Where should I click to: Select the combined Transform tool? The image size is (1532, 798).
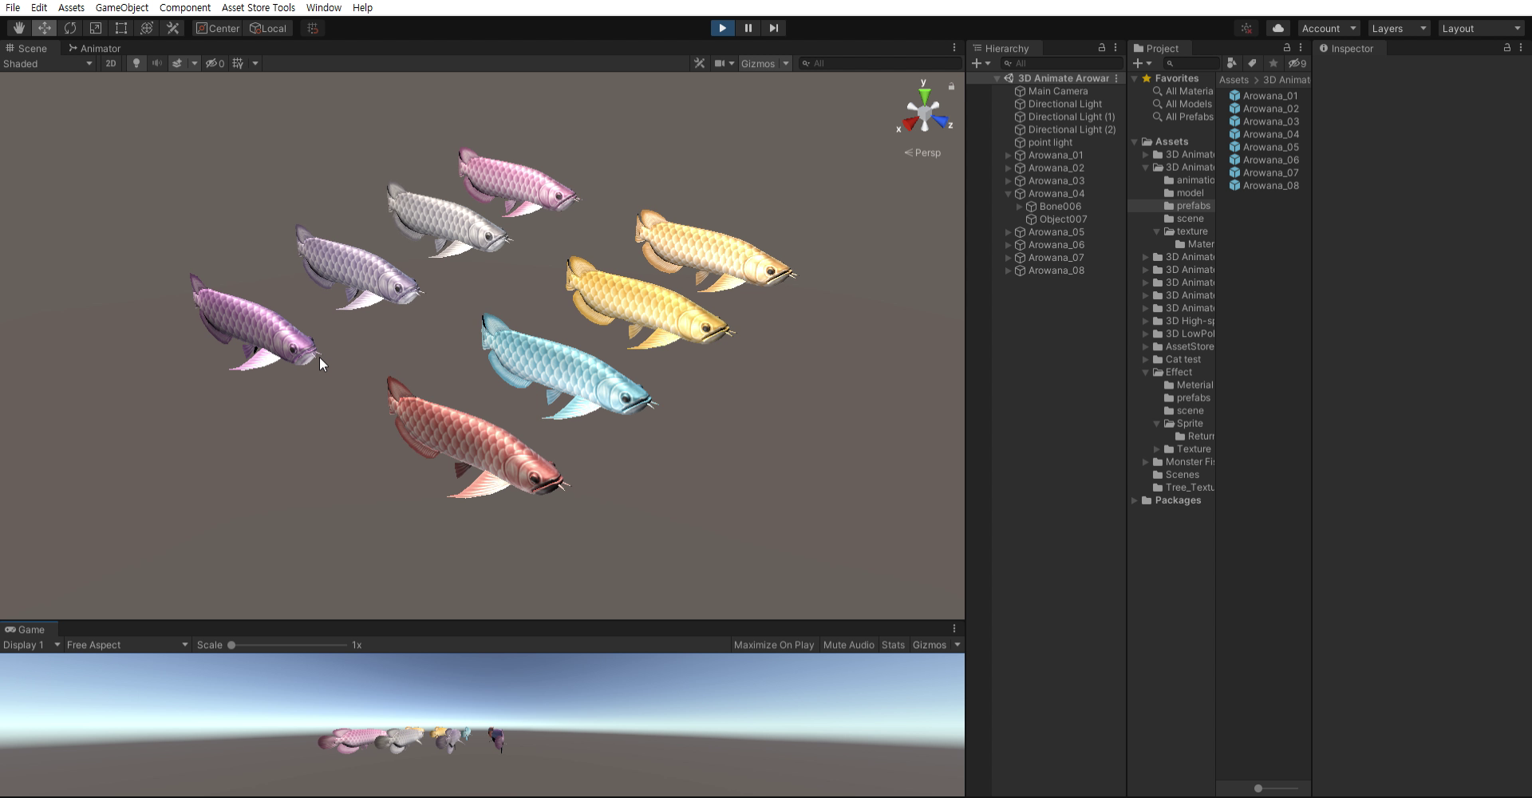[x=147, y=28]
